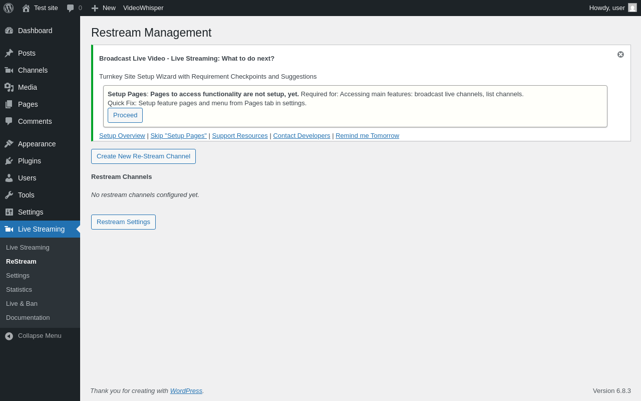Click the Restream Settings button
This screenshot has height=401, width=641.
pyautogui.click(x=123, y=222)
